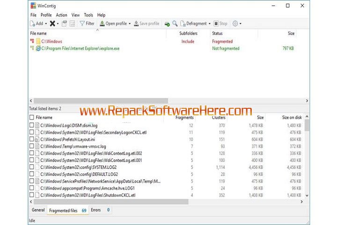Check the box for SecondaryLogonCKCL.etl
Screen dimensions: 337x225
32,132
